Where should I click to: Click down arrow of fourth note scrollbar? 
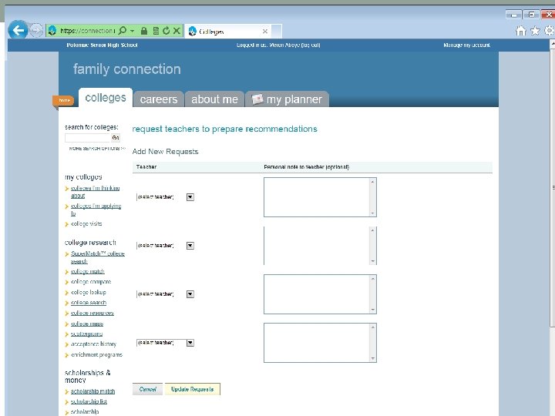tap(373, 358)
